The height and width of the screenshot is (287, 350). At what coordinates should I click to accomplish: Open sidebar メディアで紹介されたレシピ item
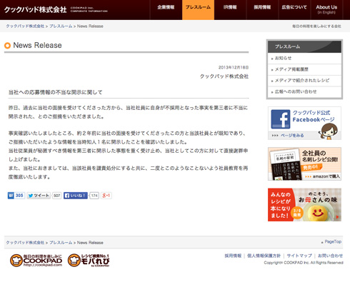click(x=304, y=81)
